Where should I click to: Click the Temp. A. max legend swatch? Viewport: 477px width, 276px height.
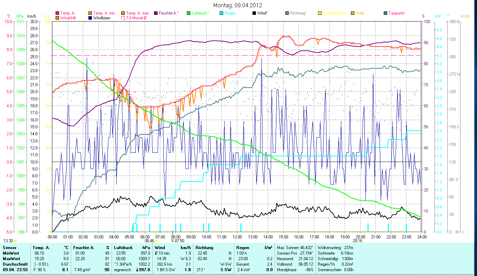123,13
